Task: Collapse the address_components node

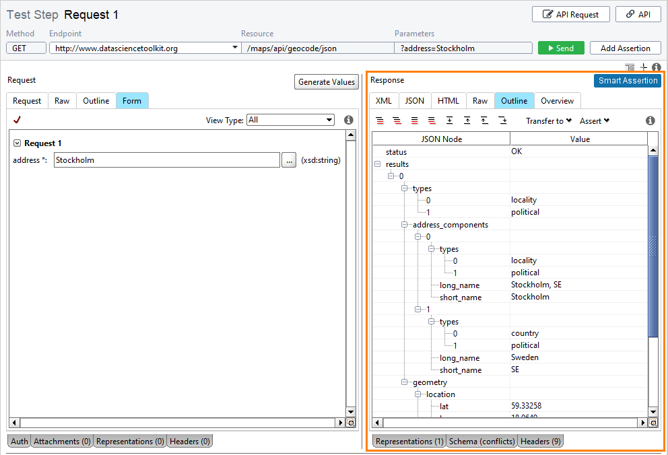Action: [x=404, y=225]
